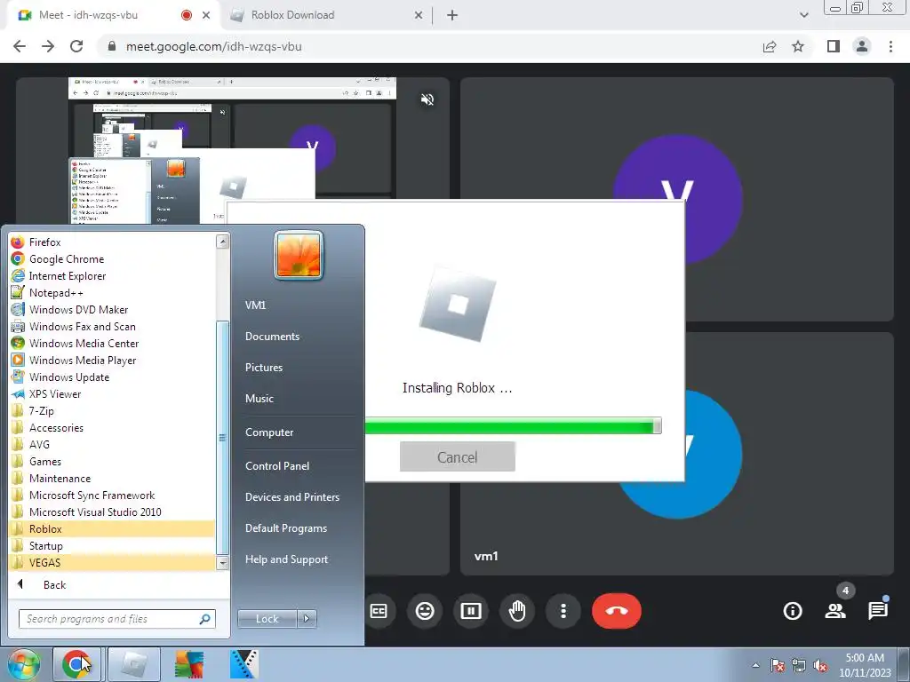Leave the Meet call
Image resolution: width=910 pixels, height=682 pixels.
coord(617,611)
